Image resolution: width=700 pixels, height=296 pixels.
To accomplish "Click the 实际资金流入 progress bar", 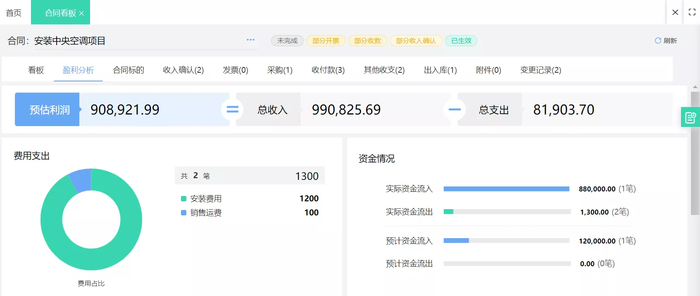I will click(506, 189).
